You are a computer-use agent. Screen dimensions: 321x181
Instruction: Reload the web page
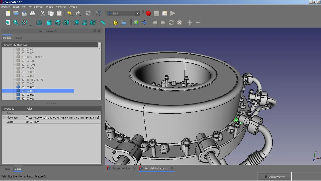click(x=171, y=23)
